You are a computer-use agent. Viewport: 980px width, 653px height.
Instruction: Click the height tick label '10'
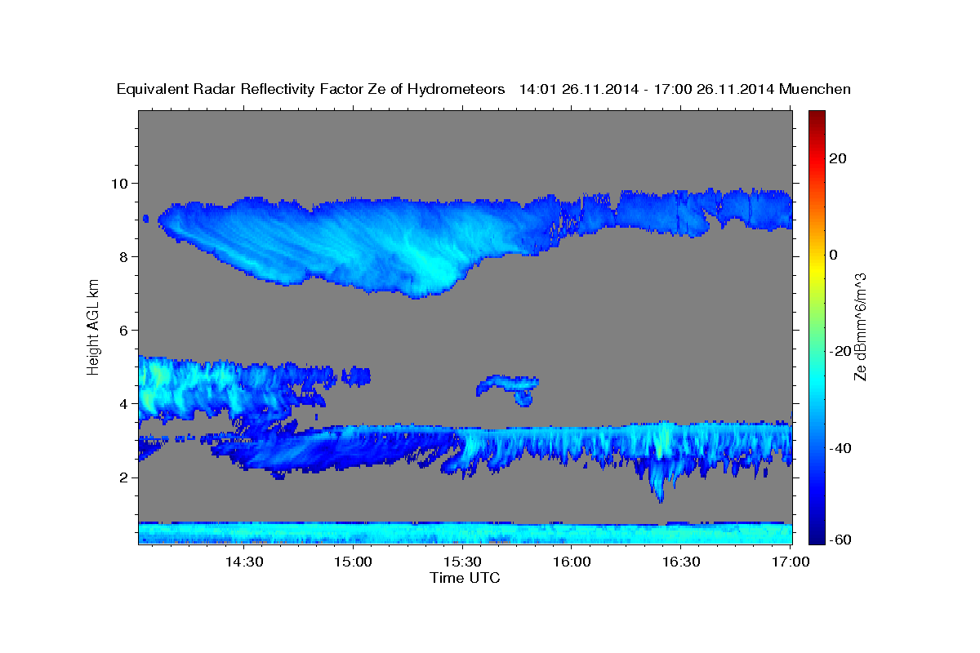pos(122,183)
